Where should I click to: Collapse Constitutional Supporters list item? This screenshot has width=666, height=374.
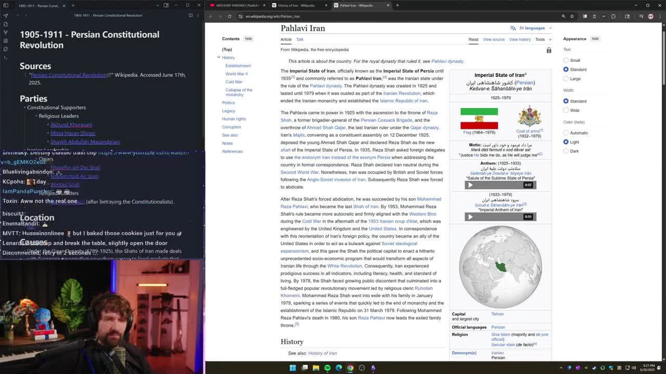24,108
